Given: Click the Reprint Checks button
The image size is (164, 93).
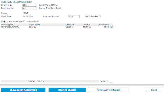Looking at the screenshot, I should tap(67, 90).
